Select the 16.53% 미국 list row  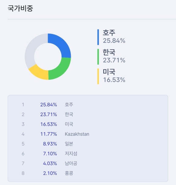(x=88, y=124)
